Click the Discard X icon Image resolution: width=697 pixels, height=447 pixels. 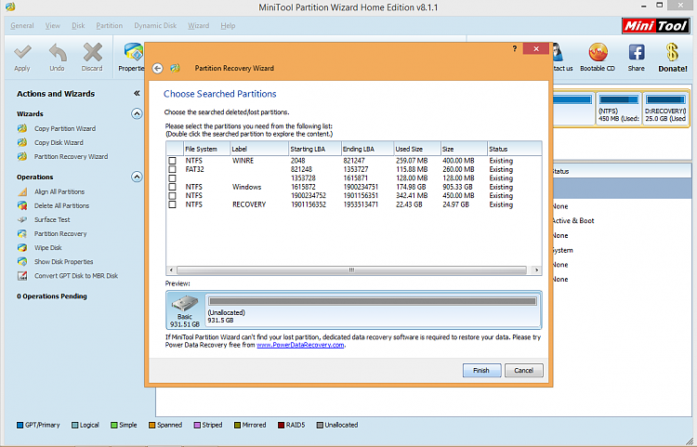click(x=92, y=52)
